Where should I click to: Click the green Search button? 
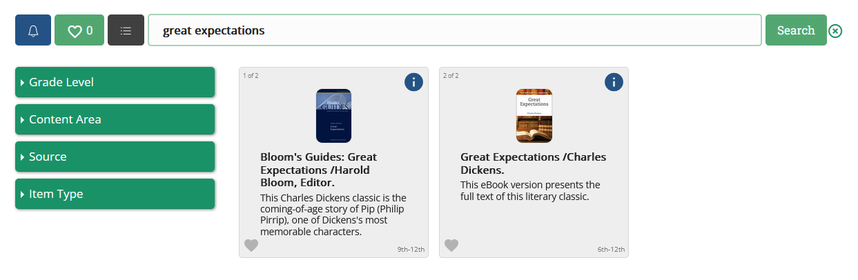pyautogui.click(x=796, y=30)
